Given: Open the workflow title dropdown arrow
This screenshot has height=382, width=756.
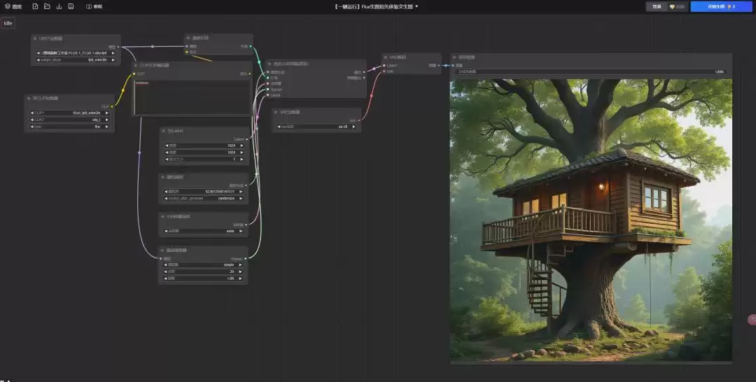Looking at the screenshot, I should point(416,7).
